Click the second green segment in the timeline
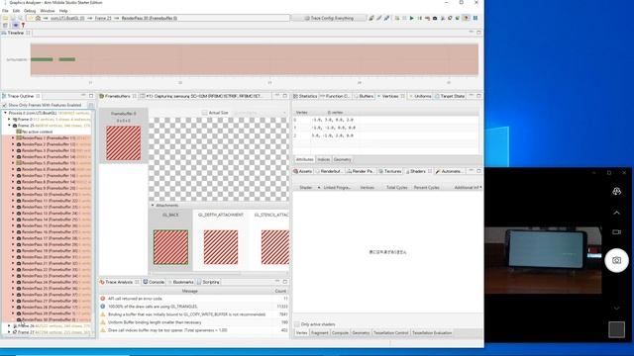Viewport: 634px width, 356px height. [x=67, y=59]
